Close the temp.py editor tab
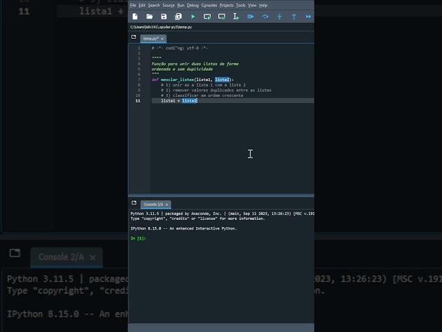 point(162,39)
